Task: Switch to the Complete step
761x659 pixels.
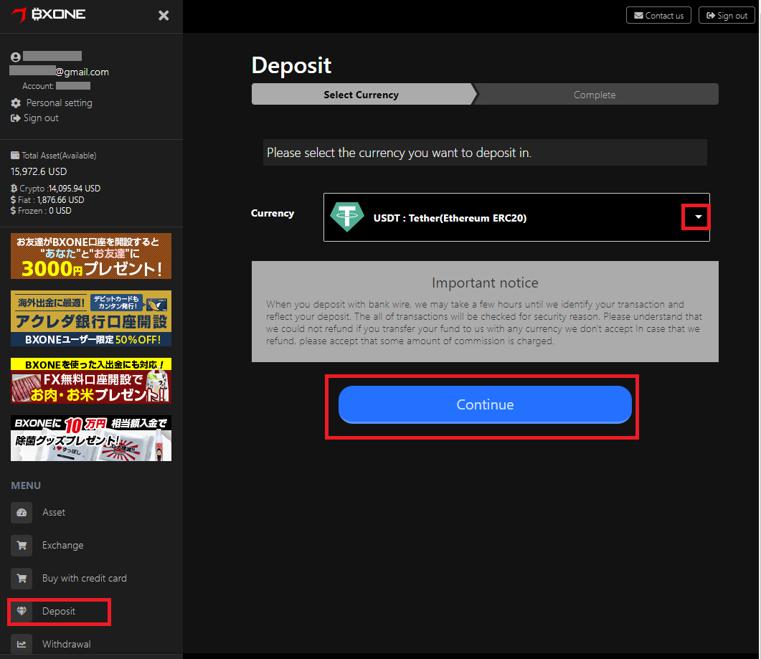Action: [x=595, y=94]
